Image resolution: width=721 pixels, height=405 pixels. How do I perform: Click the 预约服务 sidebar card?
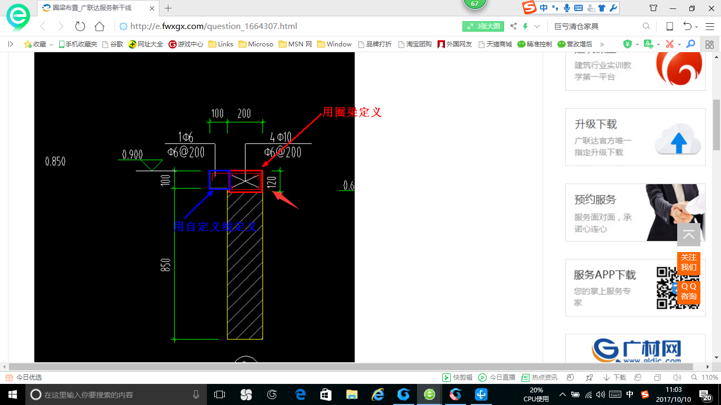tap(635, 213)
